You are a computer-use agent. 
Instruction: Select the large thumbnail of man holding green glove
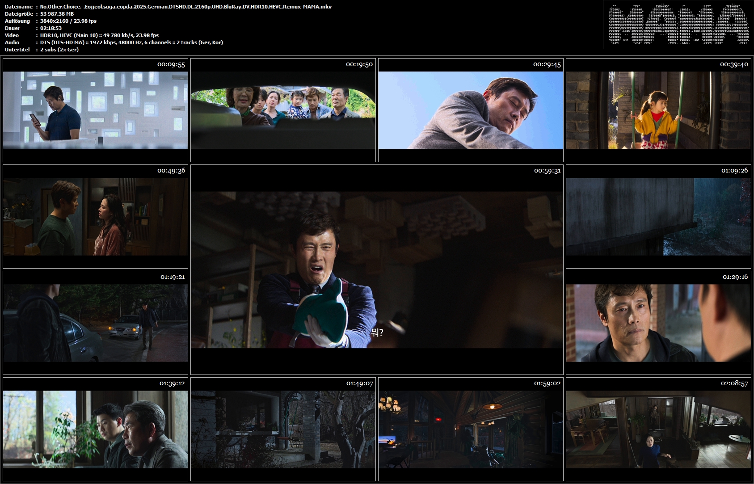(x=377, y=270)
